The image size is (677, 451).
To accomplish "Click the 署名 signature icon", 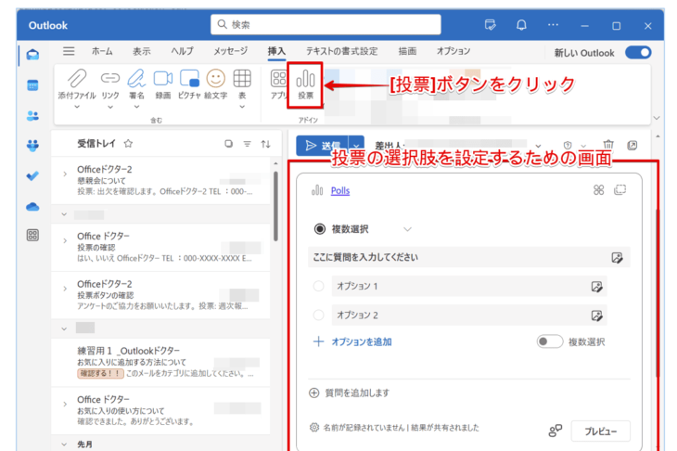I will tap(136, 80).
